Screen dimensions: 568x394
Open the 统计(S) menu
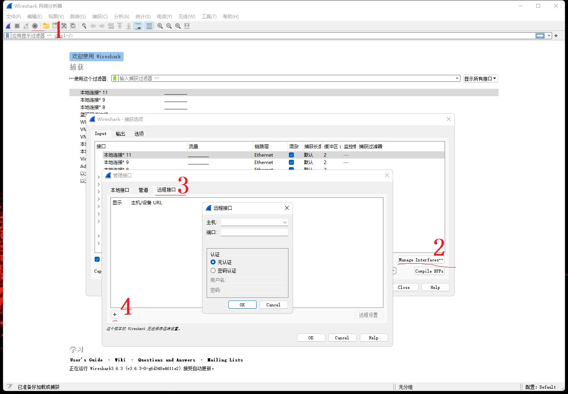143,17
